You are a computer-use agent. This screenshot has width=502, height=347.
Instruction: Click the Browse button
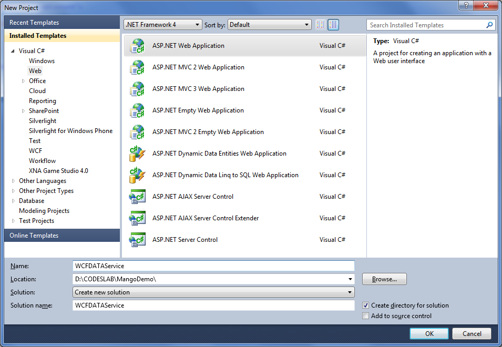(x=384, y=279)
